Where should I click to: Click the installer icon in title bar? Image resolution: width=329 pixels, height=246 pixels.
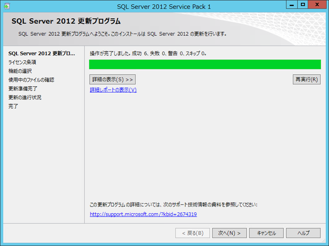(6, 6)
